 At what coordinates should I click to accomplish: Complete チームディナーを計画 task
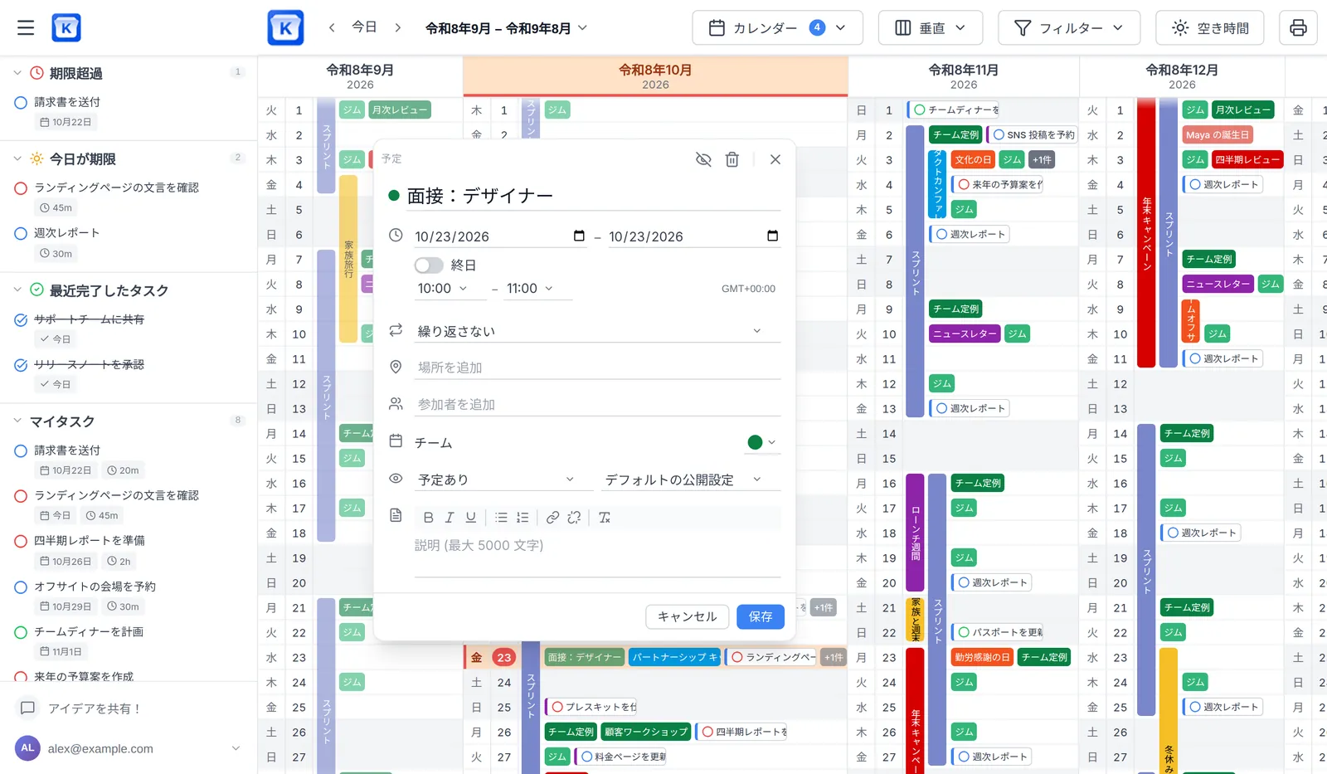(x=21, y=632)
